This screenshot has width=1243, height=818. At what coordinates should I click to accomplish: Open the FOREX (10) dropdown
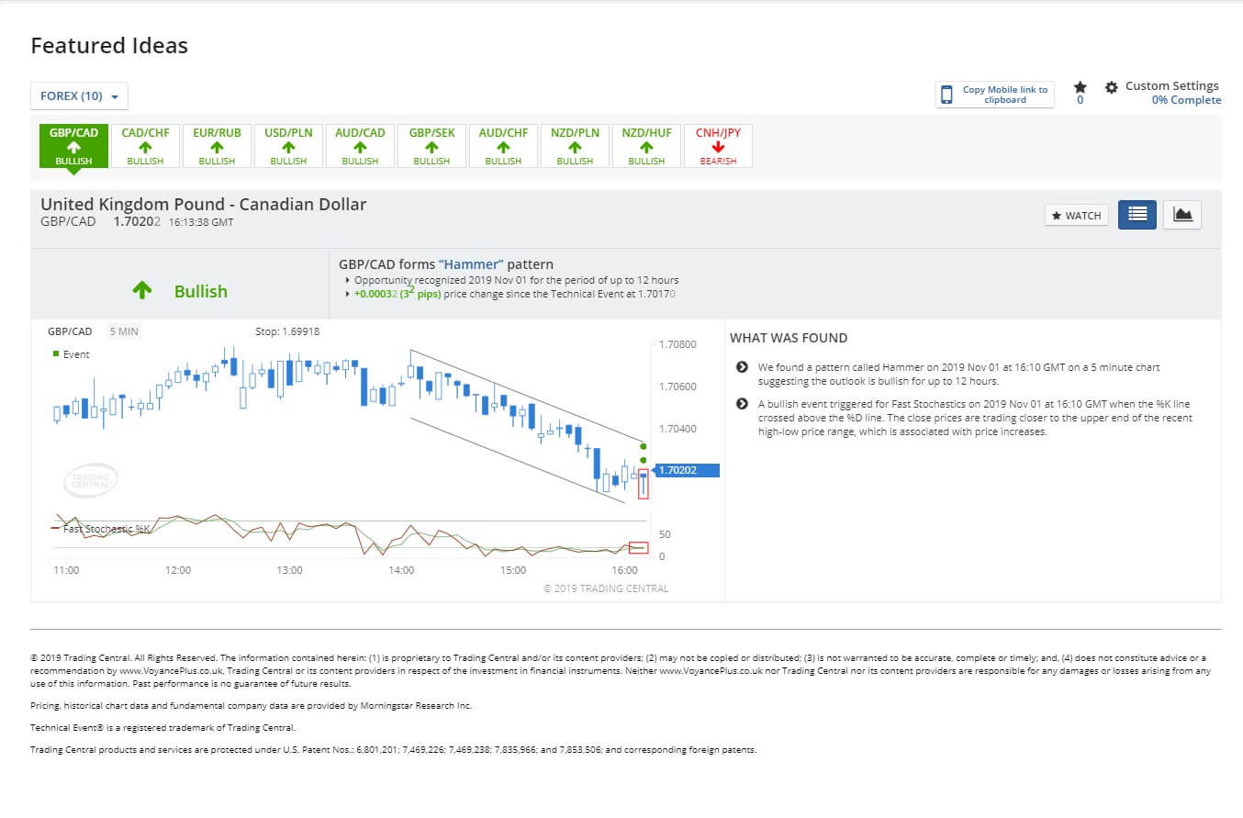79,96
